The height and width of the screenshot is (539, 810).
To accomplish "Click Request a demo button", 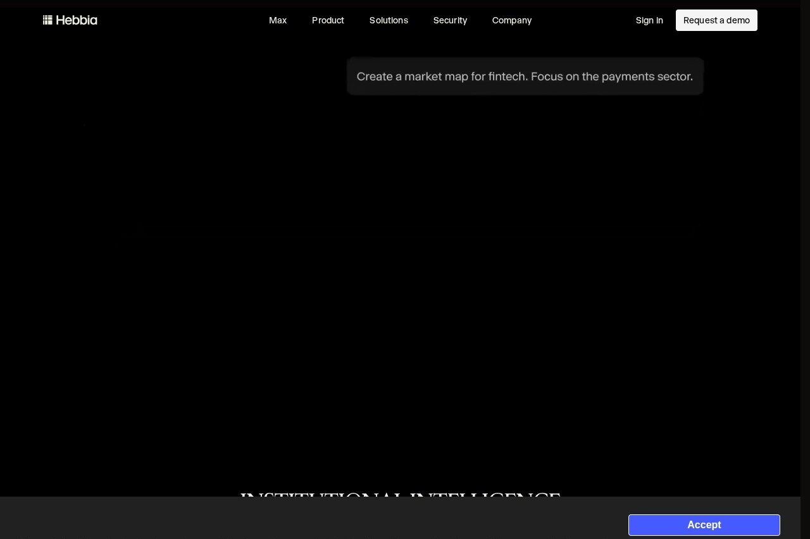I will 716,20.
